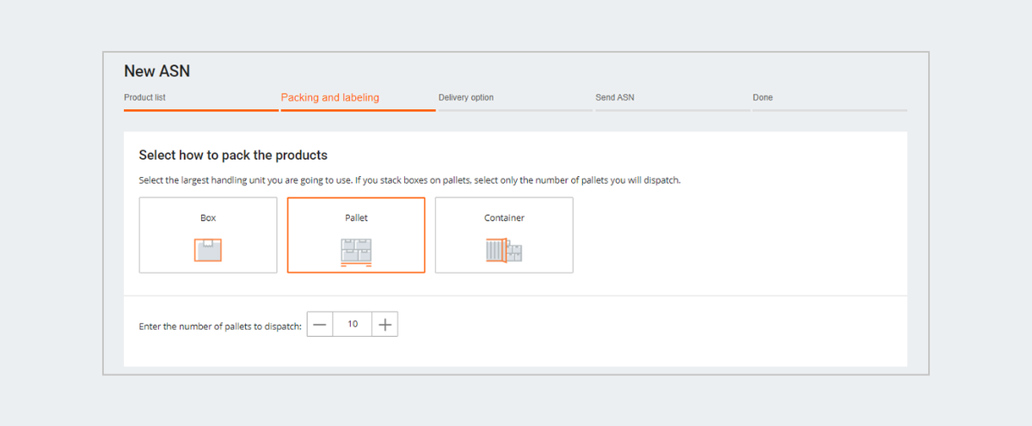The image size is (1032, 426).
Task: Increase pallet count with plus button
Action: point(385,325)
